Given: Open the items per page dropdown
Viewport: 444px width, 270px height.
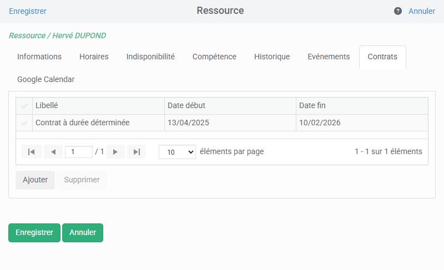Looking at the screenshot, I should tap(177, 152).
